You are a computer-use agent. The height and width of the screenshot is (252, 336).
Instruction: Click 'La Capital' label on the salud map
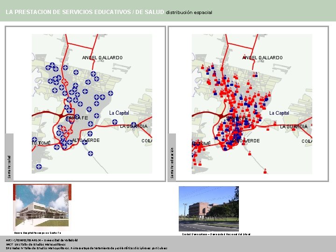click(x=119, y=113)
